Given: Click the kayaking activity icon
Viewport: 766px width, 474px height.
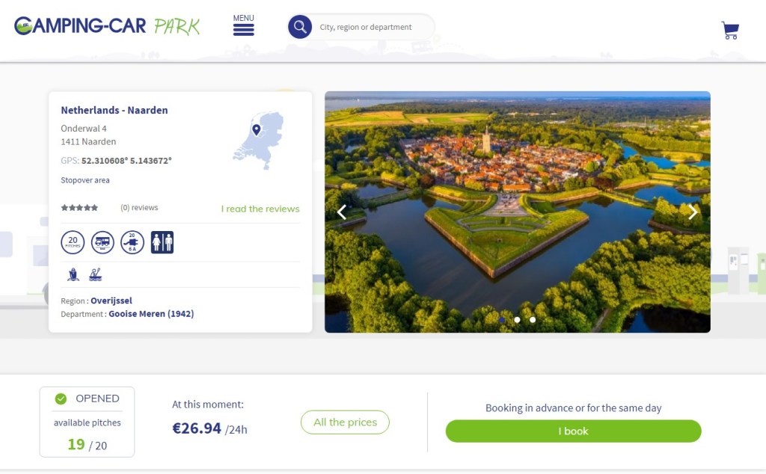Looking at the screenshot, I should click(x=95, y=274).
